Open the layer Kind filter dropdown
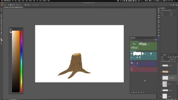Screen dimensions: 178x100 (x=164, y=57)
